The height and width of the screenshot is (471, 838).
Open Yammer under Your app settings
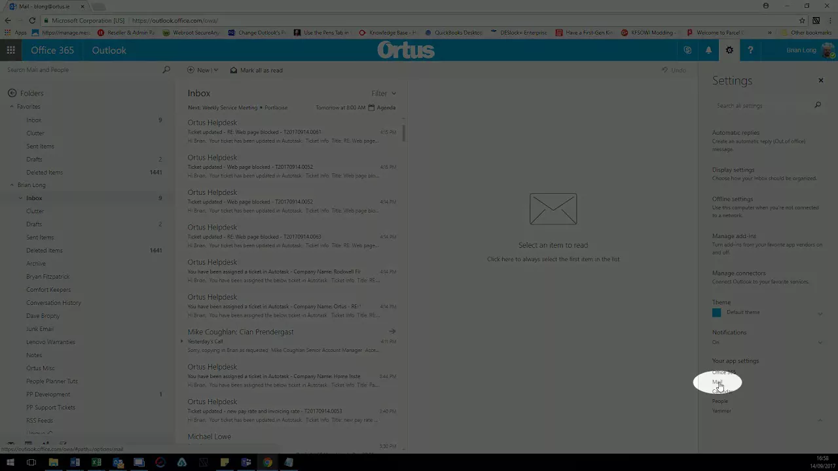click(x=721, y=411)
